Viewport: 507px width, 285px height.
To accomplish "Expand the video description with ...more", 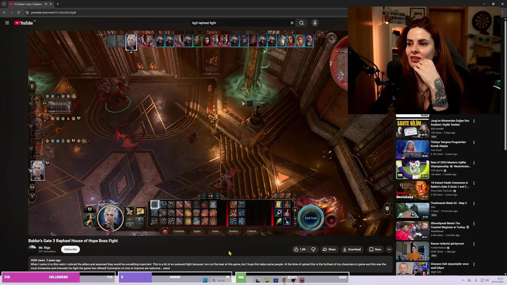I will click(x=165, y=268).
